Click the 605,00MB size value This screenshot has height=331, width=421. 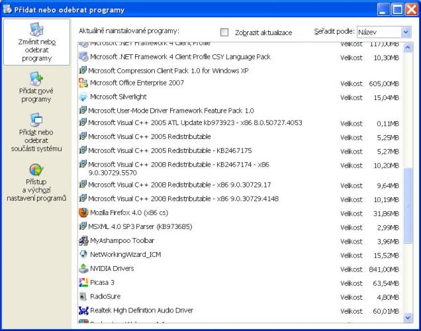tap(384, 84)
